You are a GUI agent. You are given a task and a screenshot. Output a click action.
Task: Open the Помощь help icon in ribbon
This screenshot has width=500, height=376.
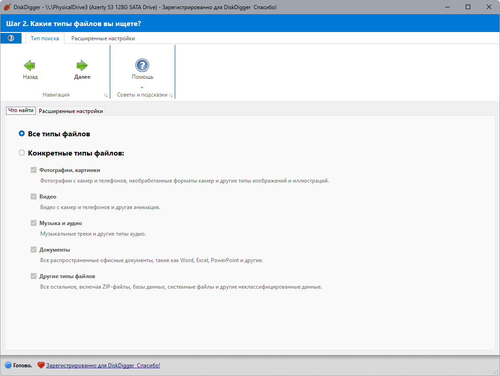[142, 65]
